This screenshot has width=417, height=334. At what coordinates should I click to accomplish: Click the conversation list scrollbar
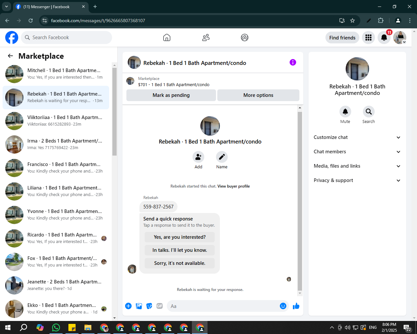[114, 111]
